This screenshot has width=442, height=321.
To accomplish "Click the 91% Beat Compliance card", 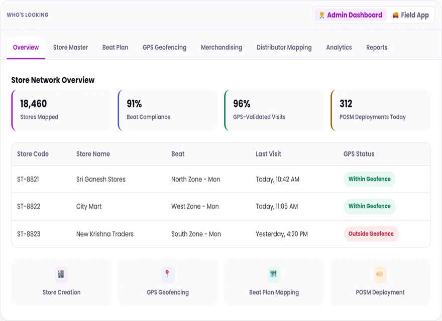I will coord(167,110).
